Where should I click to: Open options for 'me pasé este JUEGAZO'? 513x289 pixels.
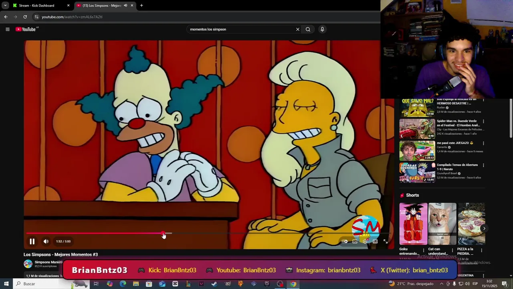[x=483, y=143]
